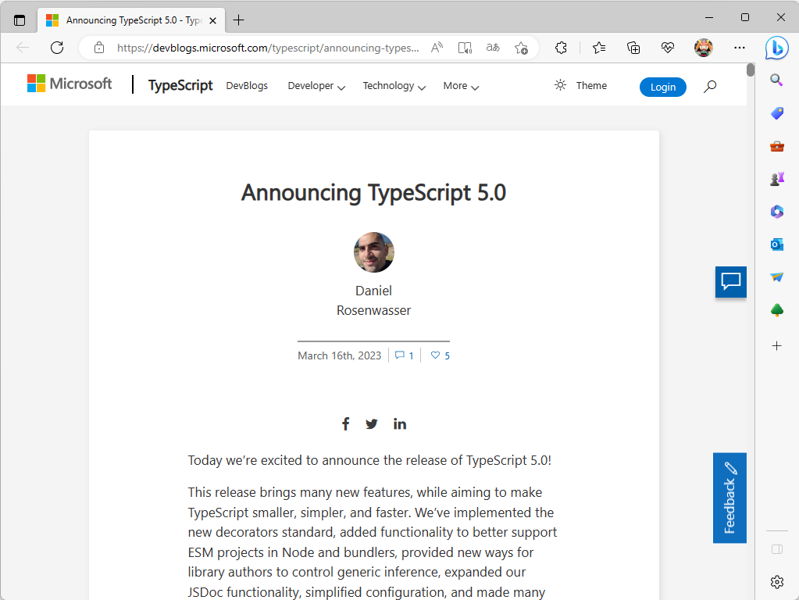The height and width of the screenshot is (600, 799).
Task: Open the Extensions puzzle icon
Action: click(561, 48)
